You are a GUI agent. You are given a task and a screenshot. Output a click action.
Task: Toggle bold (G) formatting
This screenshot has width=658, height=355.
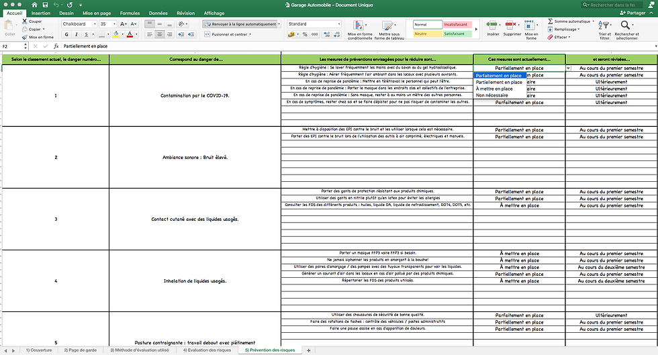(66, 34)
